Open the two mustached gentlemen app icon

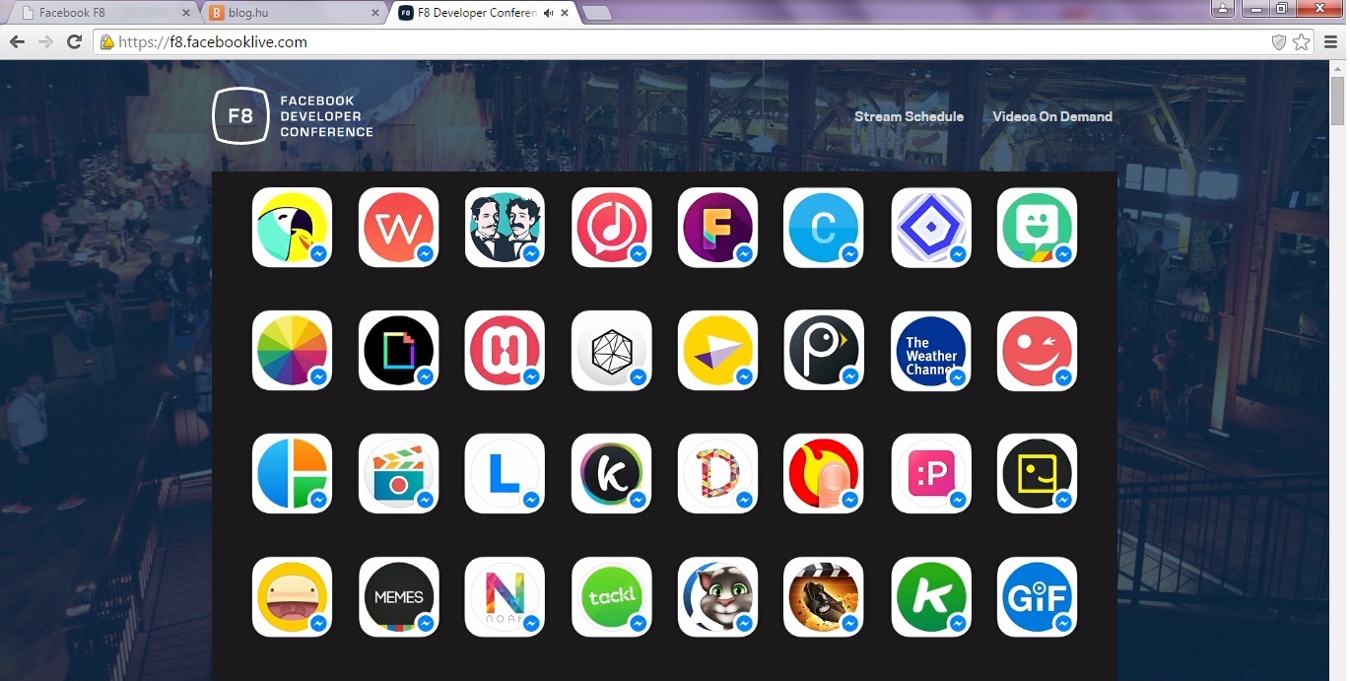tap(505, 228)
